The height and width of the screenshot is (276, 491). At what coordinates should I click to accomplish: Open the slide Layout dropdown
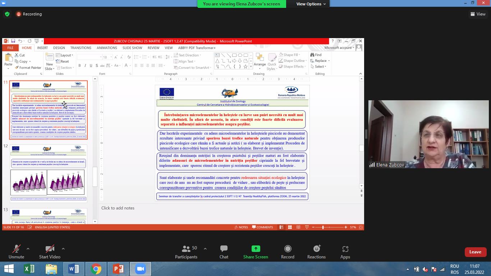(65, 55)
